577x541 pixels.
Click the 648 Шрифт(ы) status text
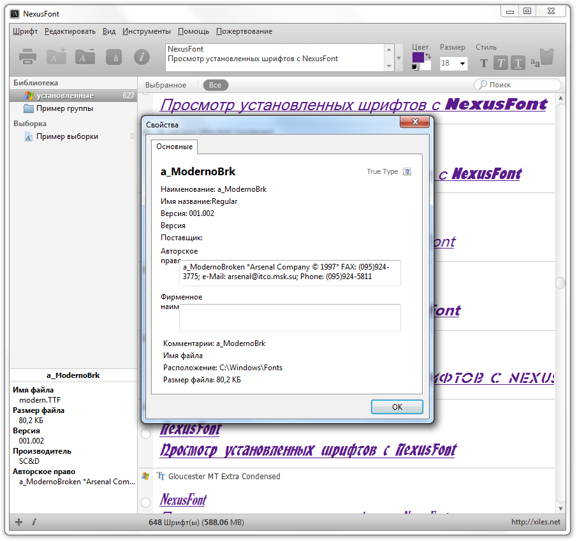point(196,523)
